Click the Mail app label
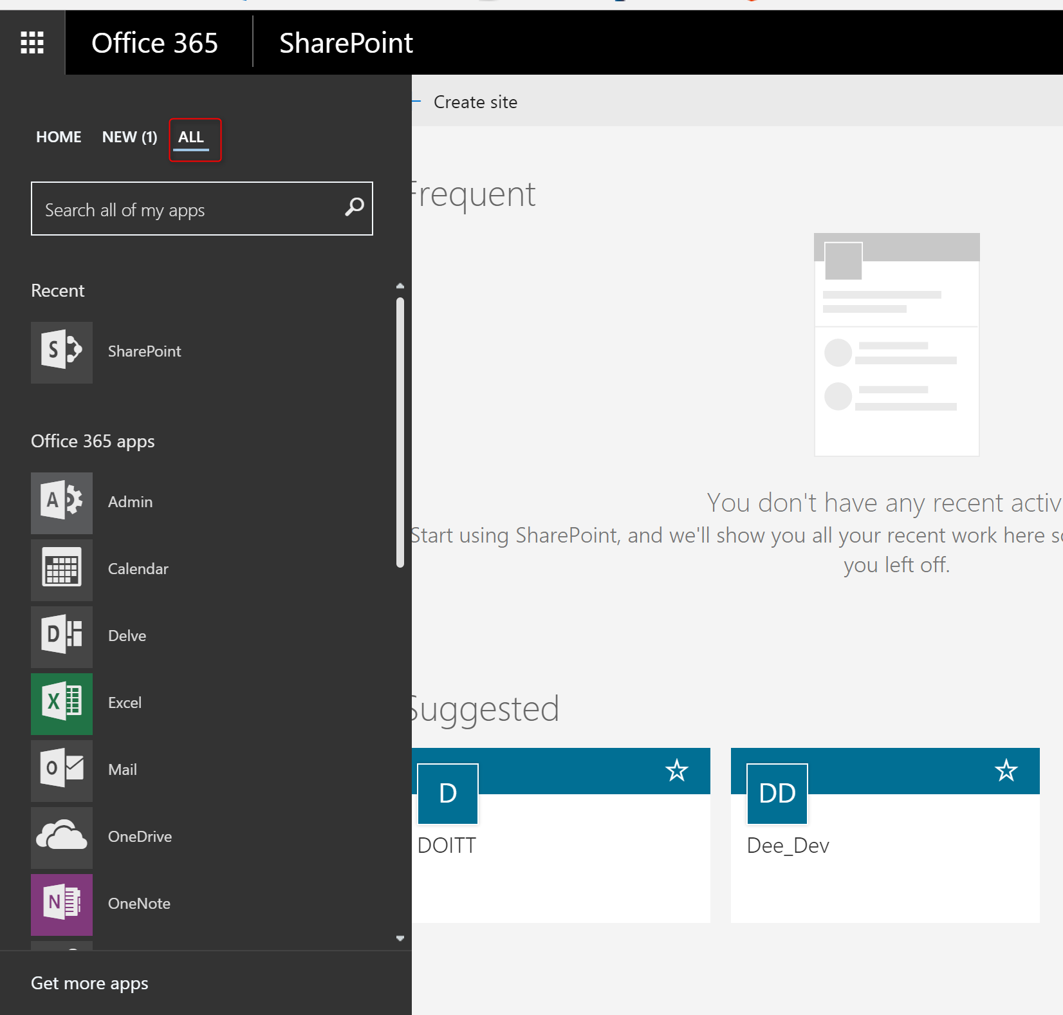 tap(123, 770)
